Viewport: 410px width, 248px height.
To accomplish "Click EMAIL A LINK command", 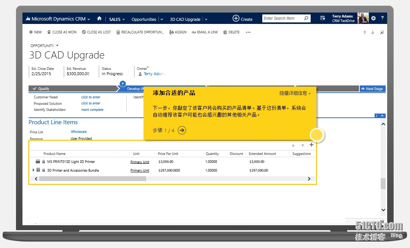I will [x=205, y=32].
